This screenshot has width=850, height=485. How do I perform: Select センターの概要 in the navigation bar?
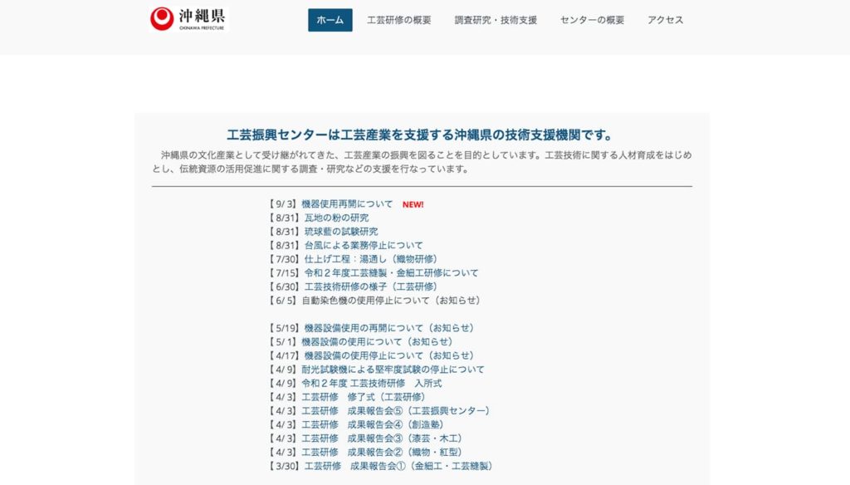591,19
